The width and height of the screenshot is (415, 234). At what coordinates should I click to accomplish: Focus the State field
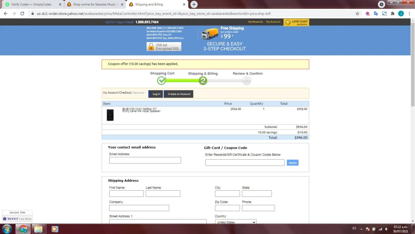(x=257, y=194)
